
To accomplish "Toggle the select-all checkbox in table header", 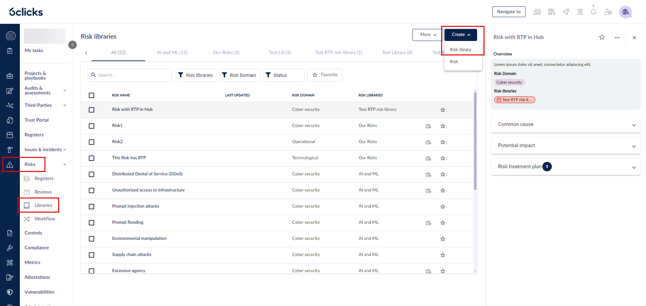I will (x=92, y=95).
